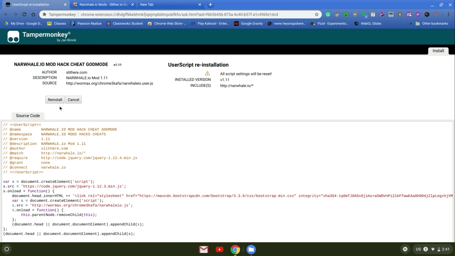The height and width of the screenshot is (256, 455).
Task: Open the Classes bookmark
Action: coord(56,23)
